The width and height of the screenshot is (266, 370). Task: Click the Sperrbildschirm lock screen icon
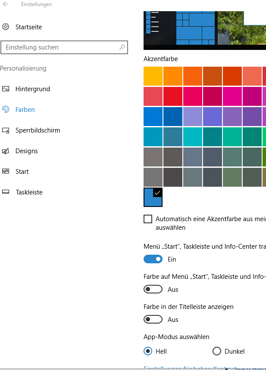(6, 130)
